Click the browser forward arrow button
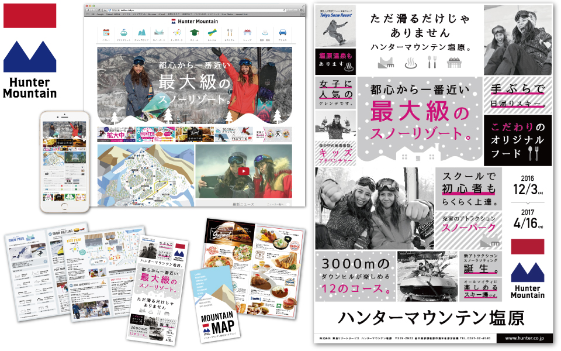 92,11
